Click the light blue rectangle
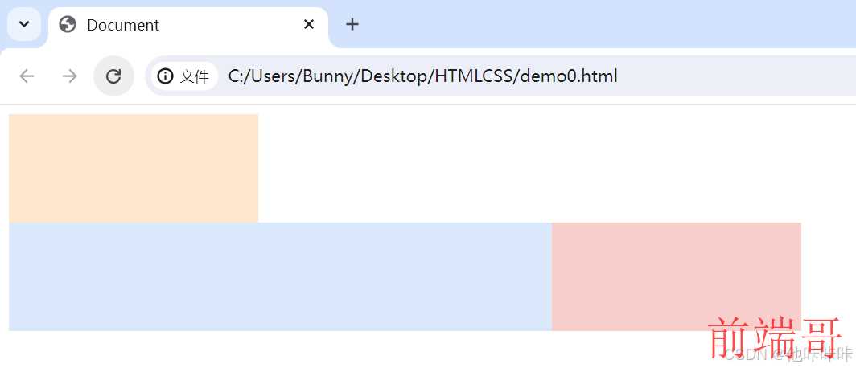This screenshot has height=368, width=856. tap(280, 276)
